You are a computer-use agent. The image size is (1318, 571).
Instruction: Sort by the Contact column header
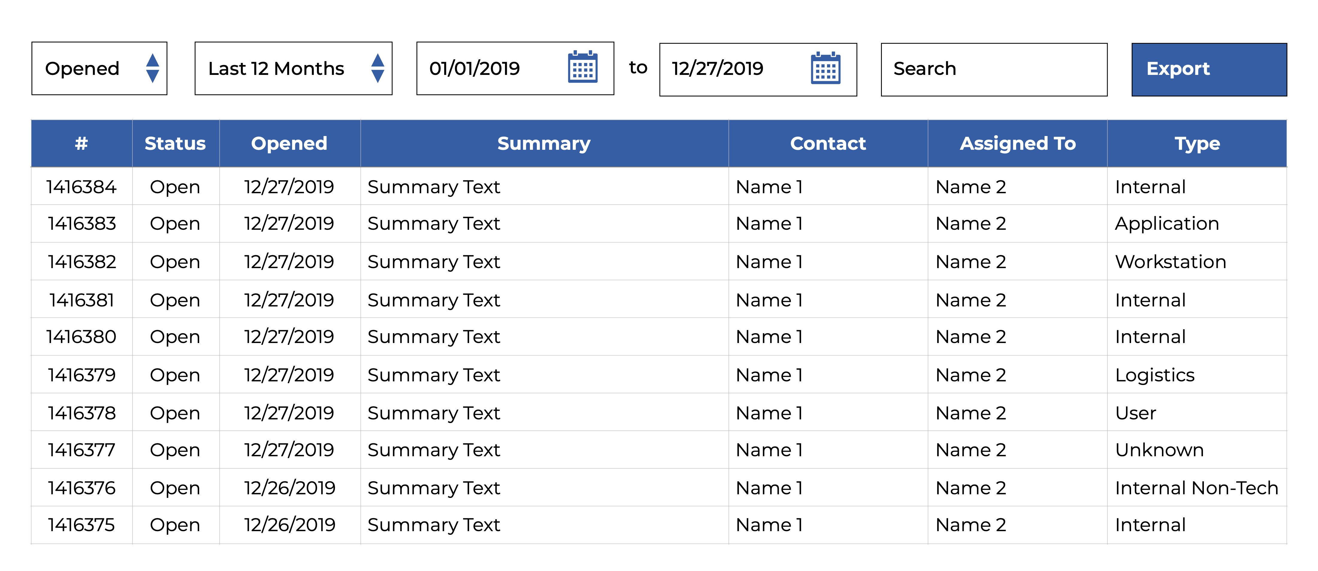[x=828, y=144]
